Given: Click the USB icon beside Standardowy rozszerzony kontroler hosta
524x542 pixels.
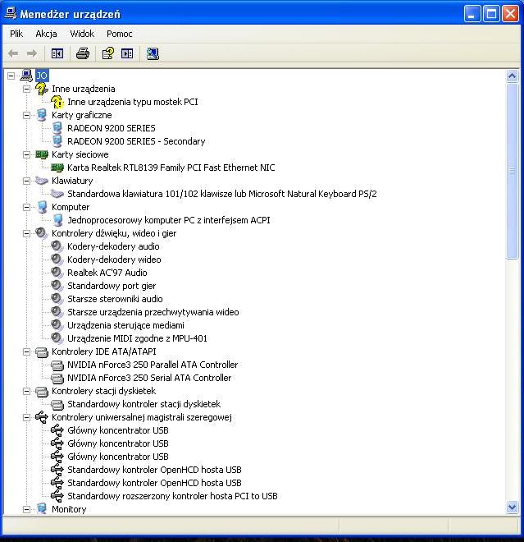Looking at the screenshot, I should pyautogui.click(x=57, y=496).
